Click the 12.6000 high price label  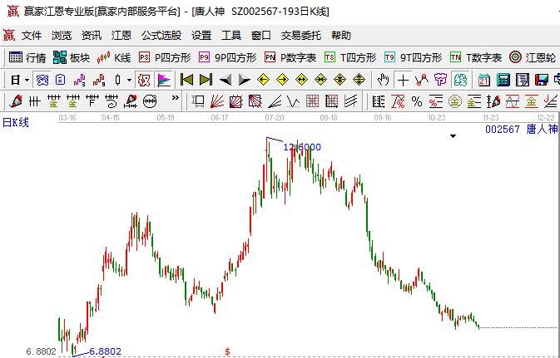[302, 147]
